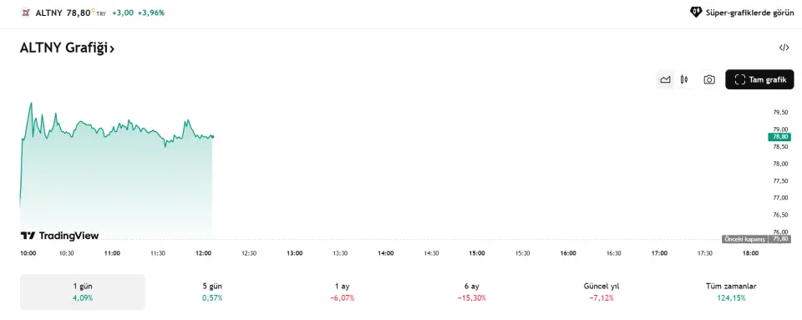Screen dimensions: 802x320
Task: Take chart snapshot with camera icon
Action: click(x=709, y=79)
